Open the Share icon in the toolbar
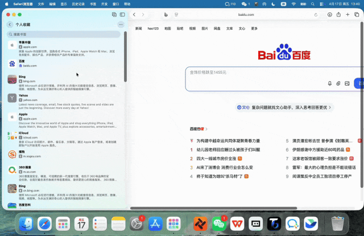The width and height of the screenshot is (364, 236). pos(339,15)
